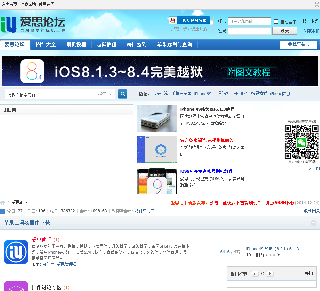320x291 pixels.
Task: Click the 用QQ帐号登录 button
Action: [189, 20]
